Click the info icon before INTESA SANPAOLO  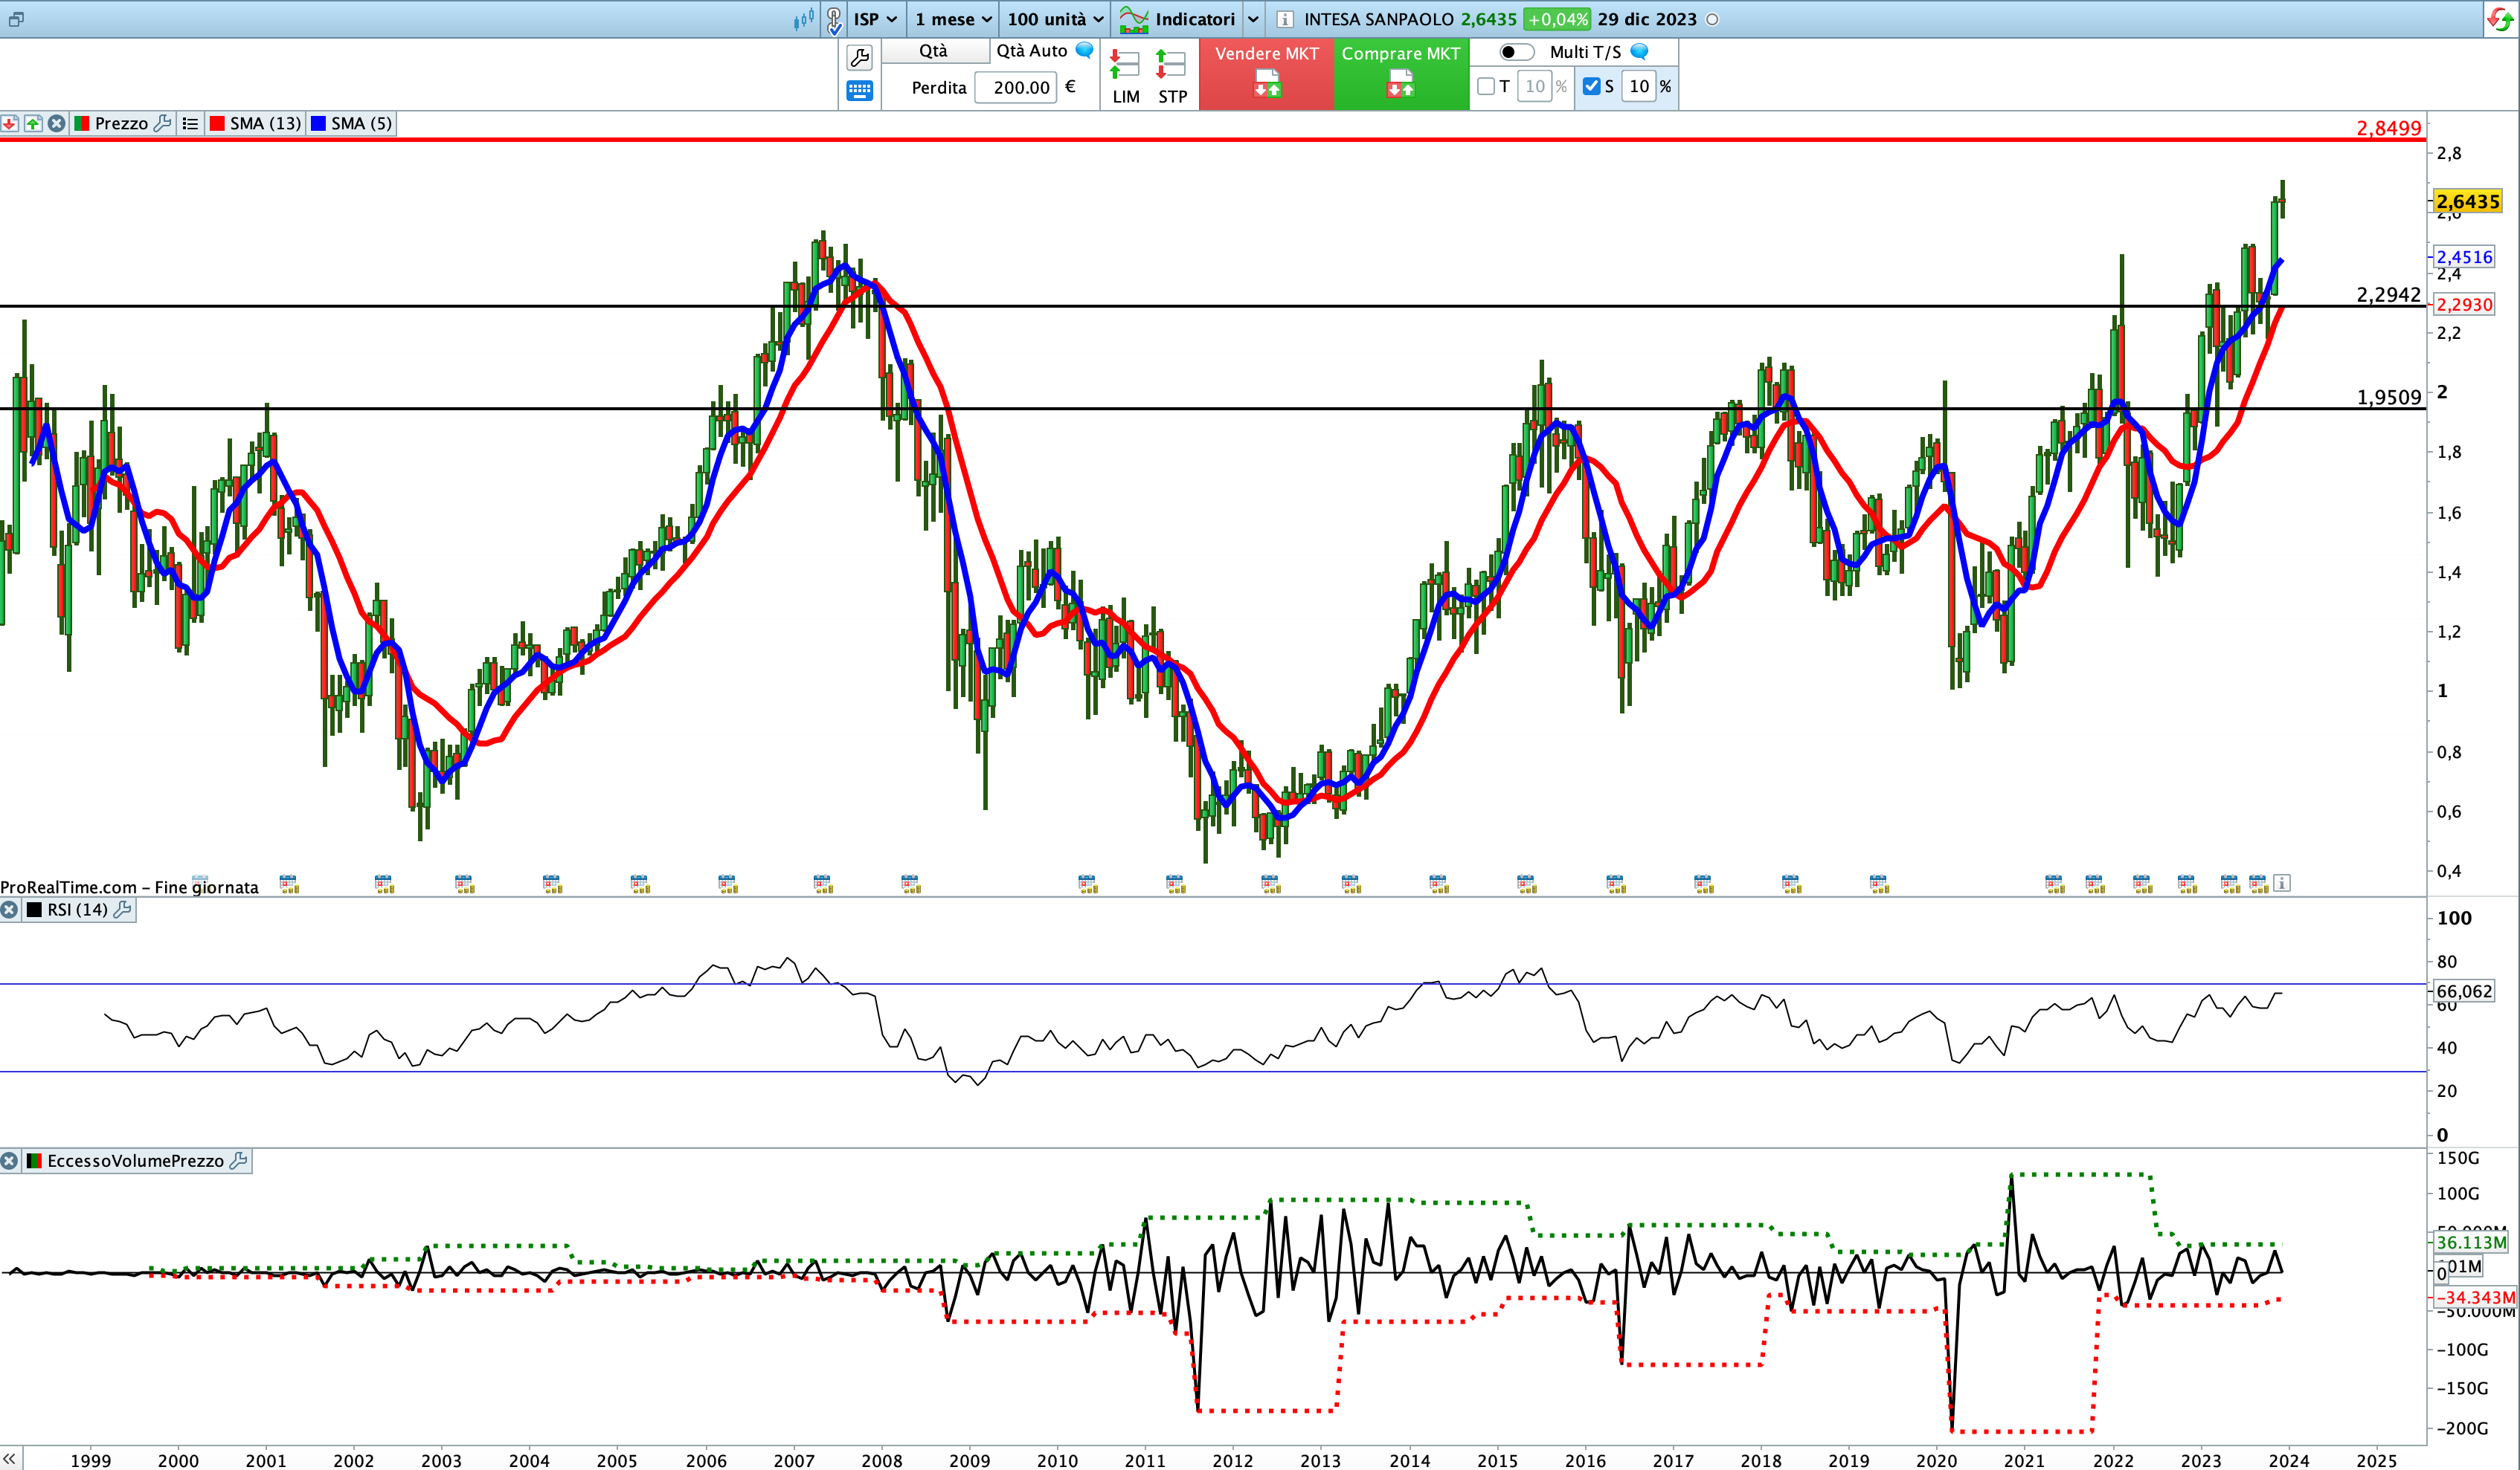tap(1285, 19)
